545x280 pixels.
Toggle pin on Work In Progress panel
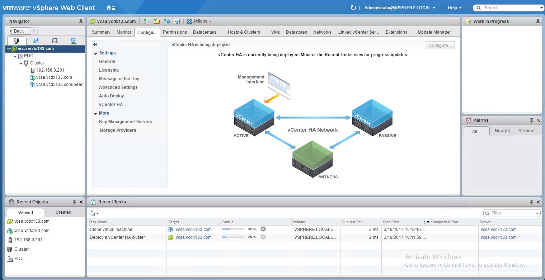pyautogui.click(x=537, y=21)
